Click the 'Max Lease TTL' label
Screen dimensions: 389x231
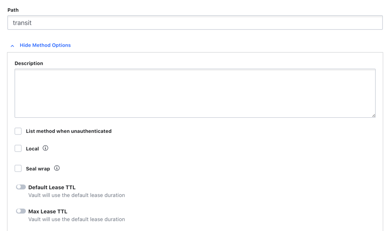tap(48, 211)
